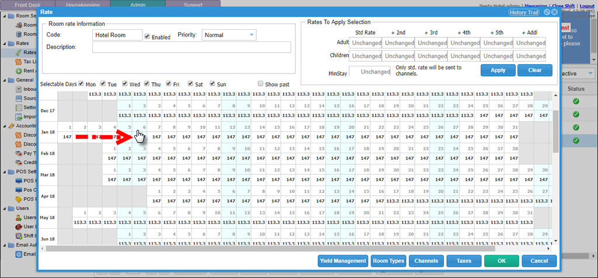Switch to the Housekeeping tab

[82, 4]
